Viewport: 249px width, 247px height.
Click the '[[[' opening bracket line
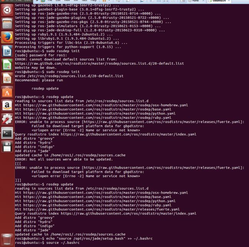(x=18, y=164)
